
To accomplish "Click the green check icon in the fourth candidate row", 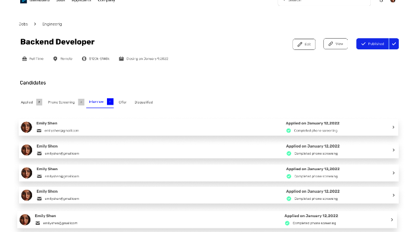I will (289, 199).
